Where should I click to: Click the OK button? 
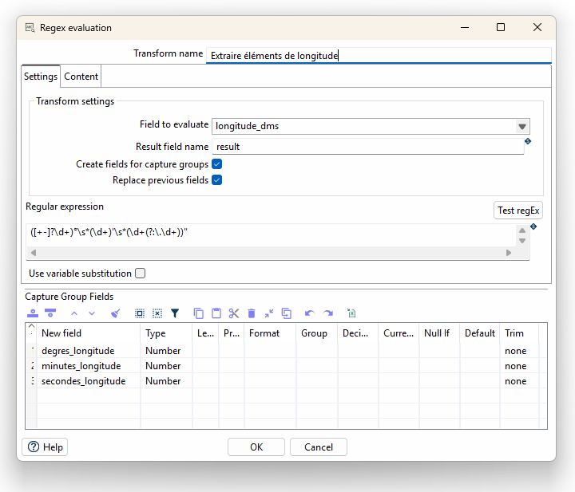coord(256,447)
